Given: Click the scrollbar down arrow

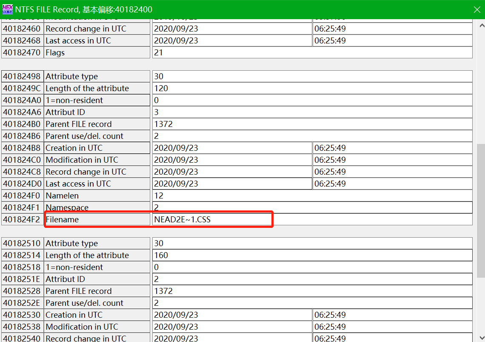Looking at the screenshot, I should click(482, 338).
